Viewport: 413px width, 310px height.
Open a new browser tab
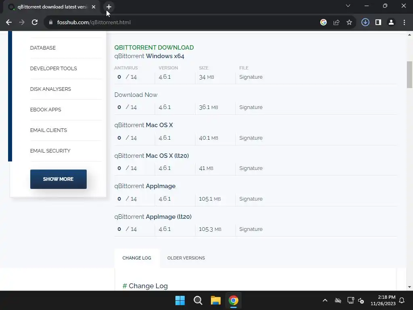tap(109, 7)
